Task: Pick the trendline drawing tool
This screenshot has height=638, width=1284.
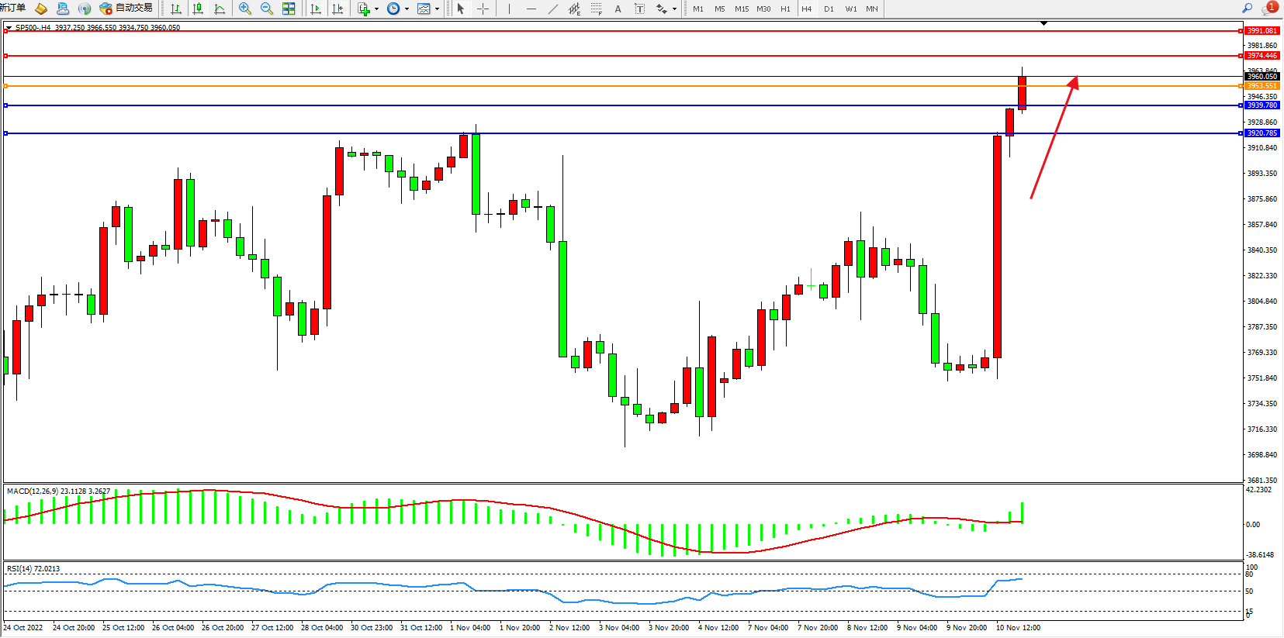Action: coord(552,9)
